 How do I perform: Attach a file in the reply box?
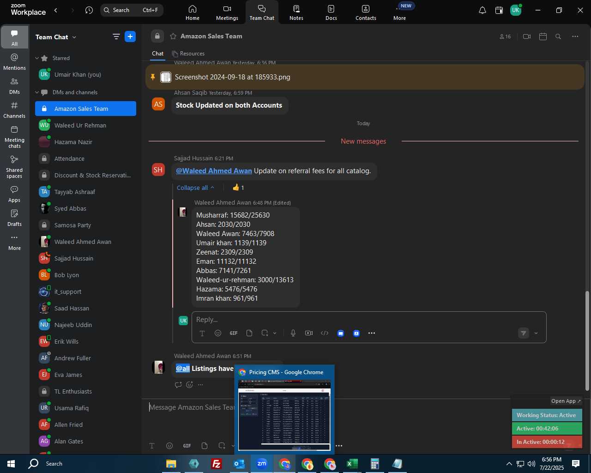[249, 333]
